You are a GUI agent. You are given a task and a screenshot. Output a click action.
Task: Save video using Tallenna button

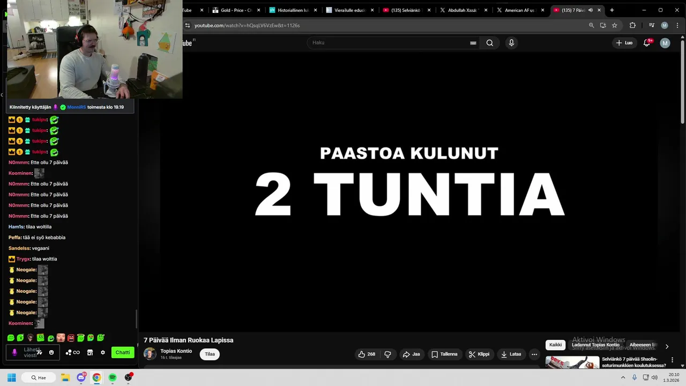[x=444, y=354]
